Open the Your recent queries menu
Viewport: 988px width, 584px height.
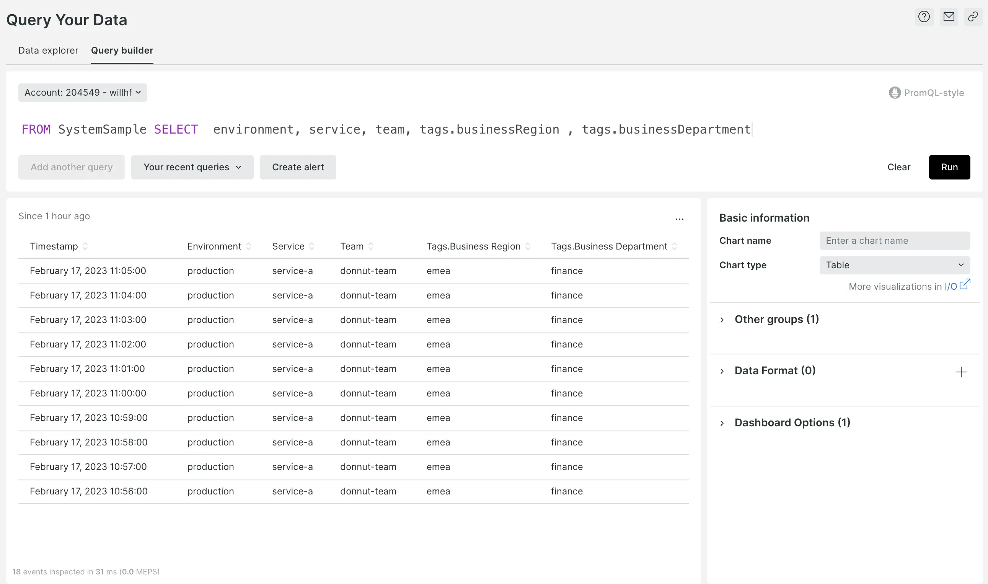(x=192, y=167)
